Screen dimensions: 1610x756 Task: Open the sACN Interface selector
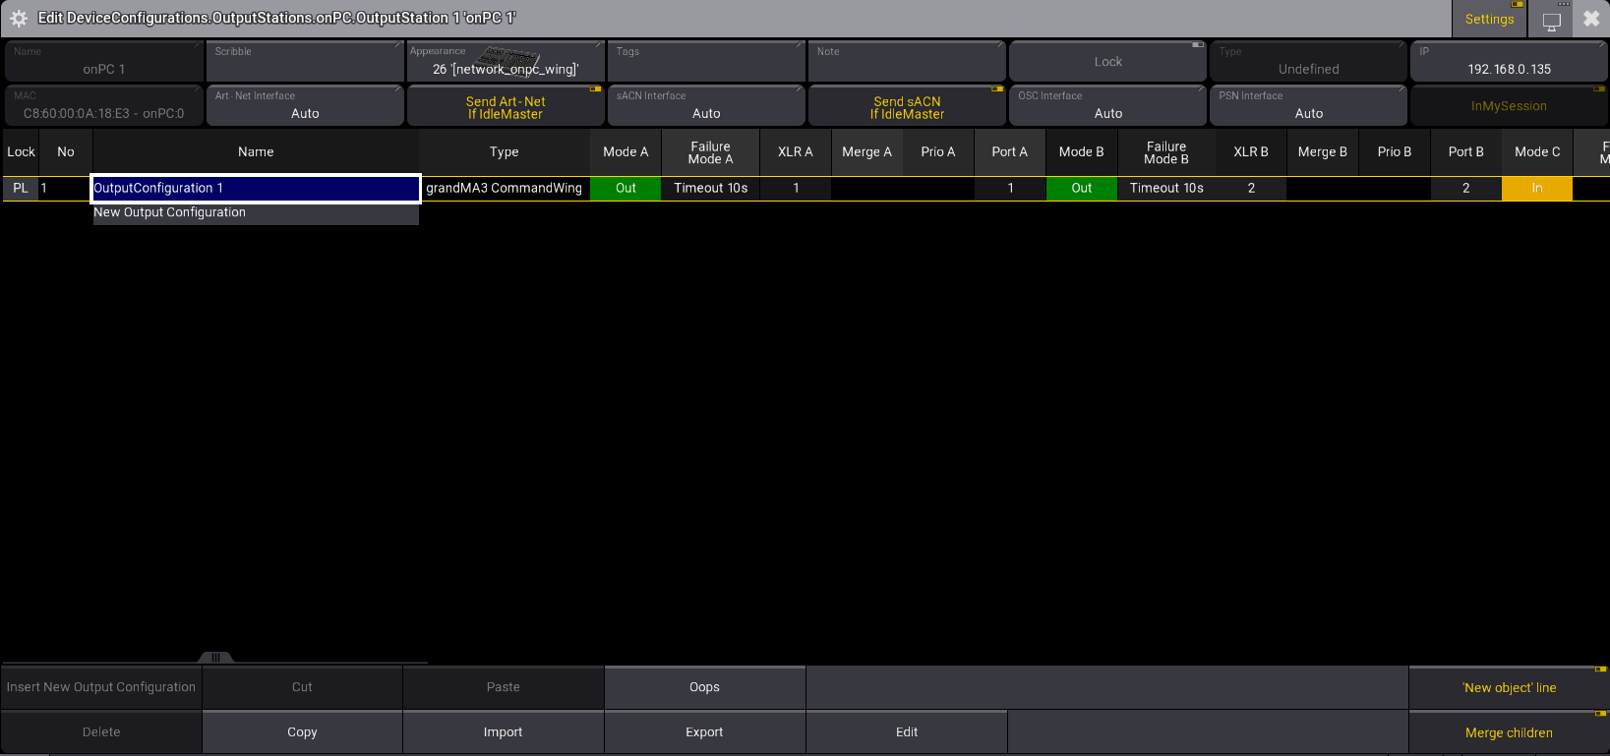706,106
